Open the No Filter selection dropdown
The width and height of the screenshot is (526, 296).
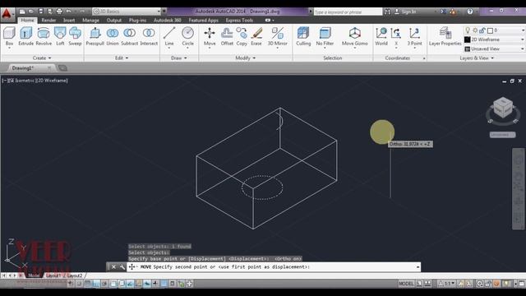325,38
